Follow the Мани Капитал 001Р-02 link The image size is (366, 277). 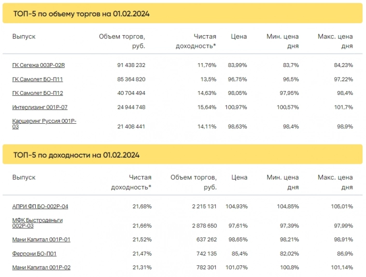[x=41, y=267]
